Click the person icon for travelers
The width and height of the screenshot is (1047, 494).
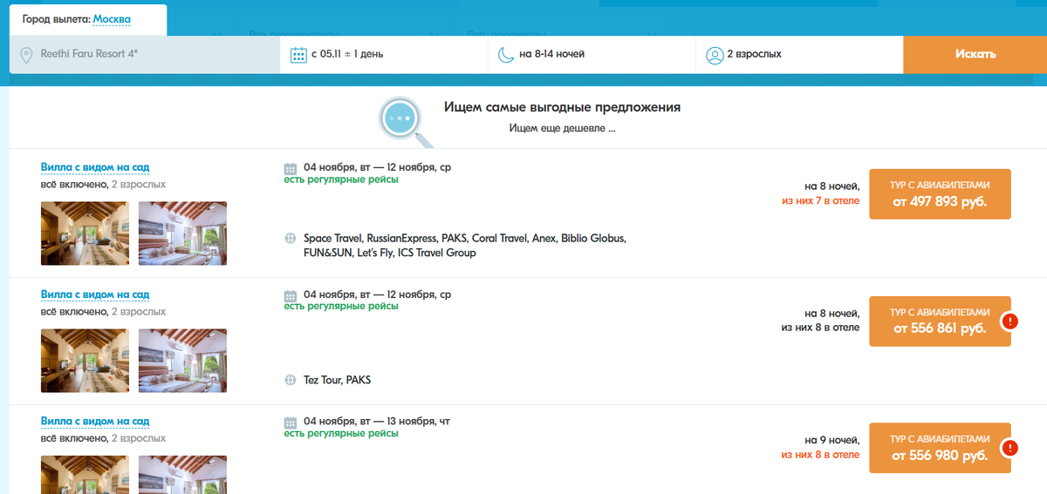click(x=715, y=55)
